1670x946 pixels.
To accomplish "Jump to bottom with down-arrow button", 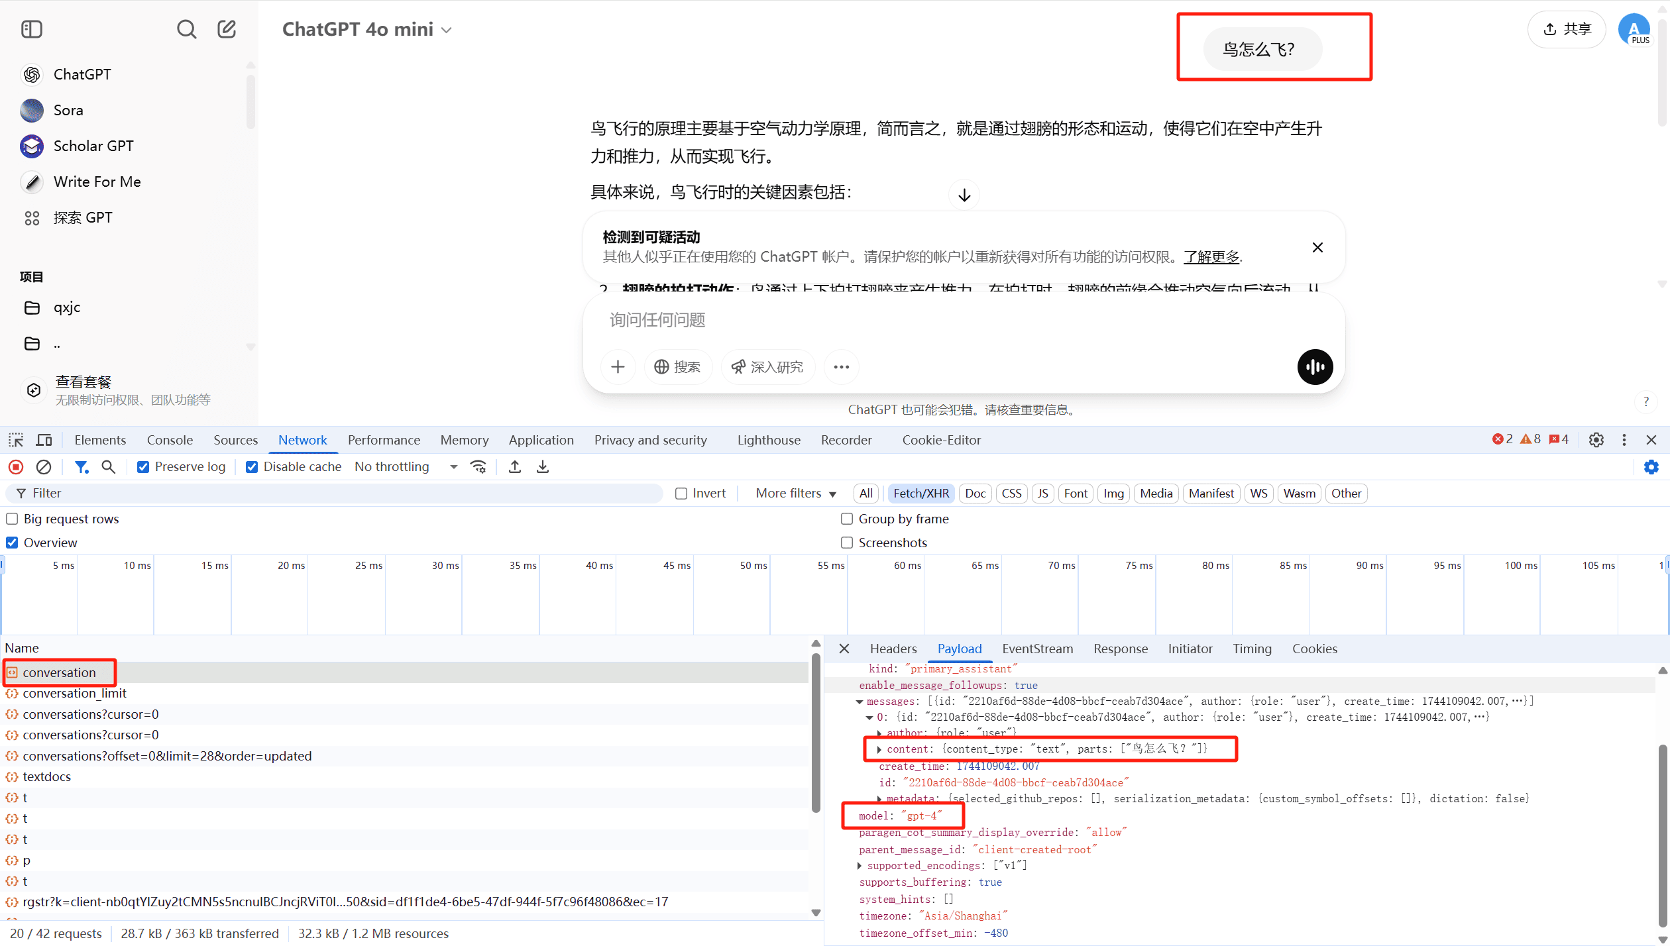I will pyautogui.click(x=964, y=195).
